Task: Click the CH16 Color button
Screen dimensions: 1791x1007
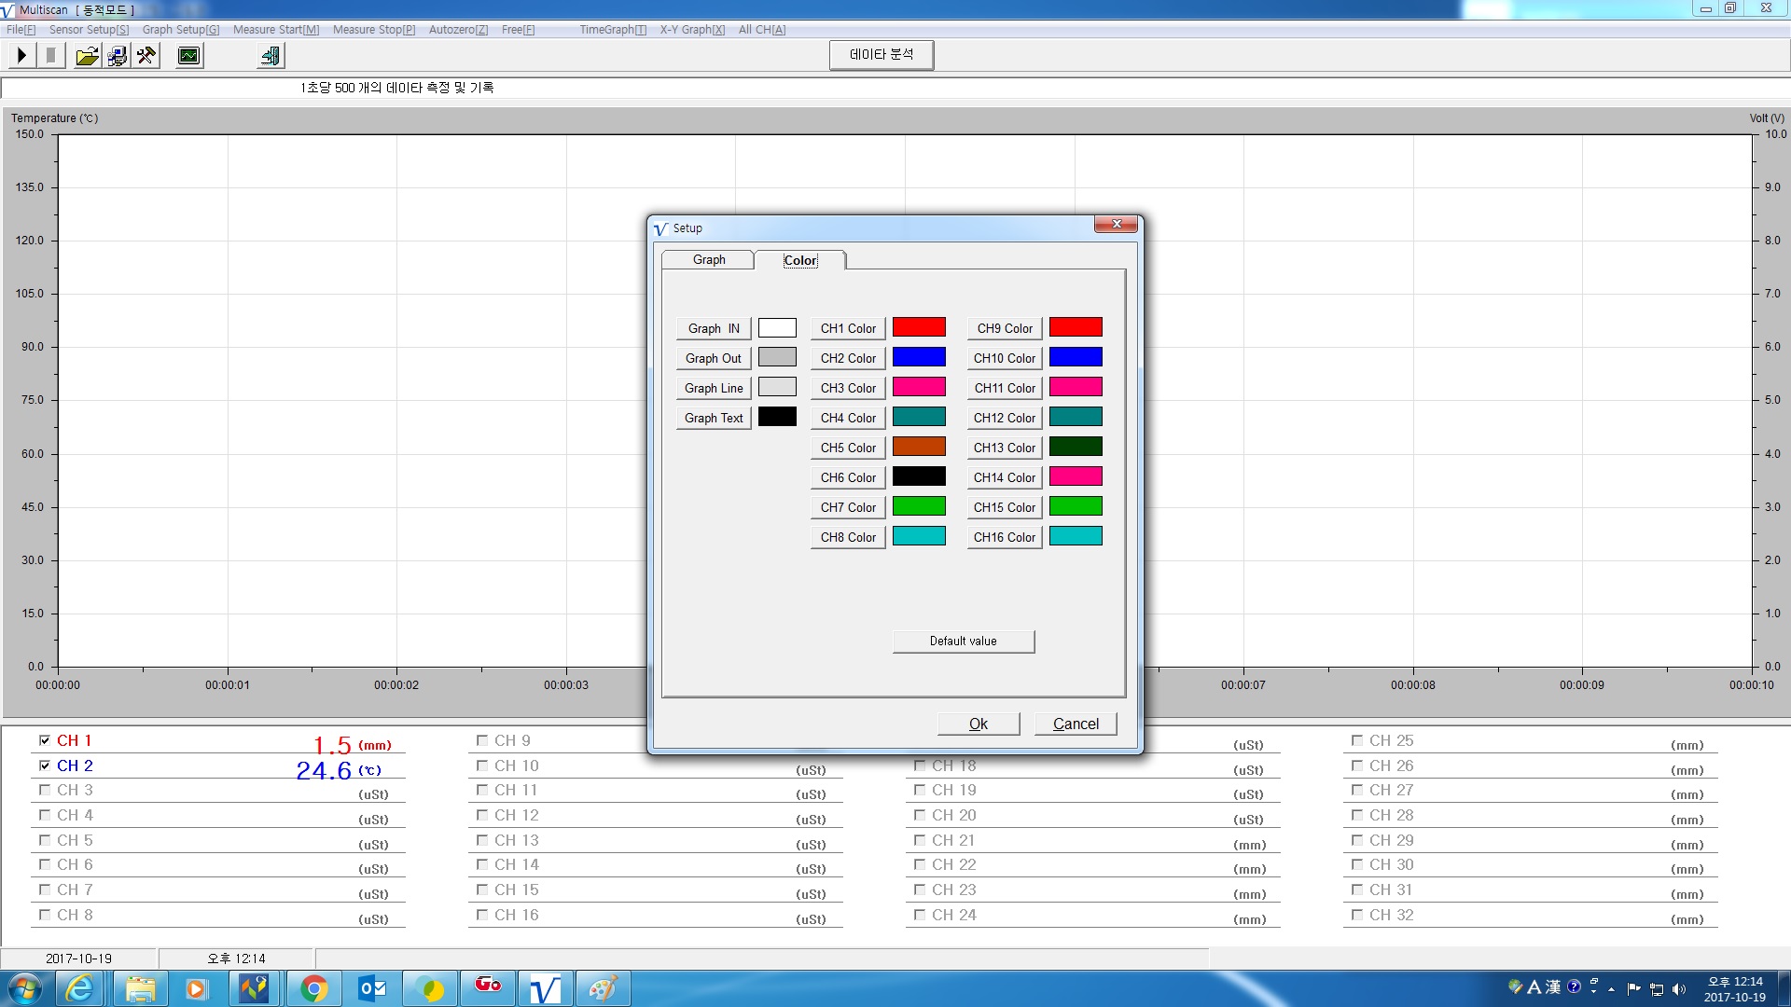Action: 1005,537
